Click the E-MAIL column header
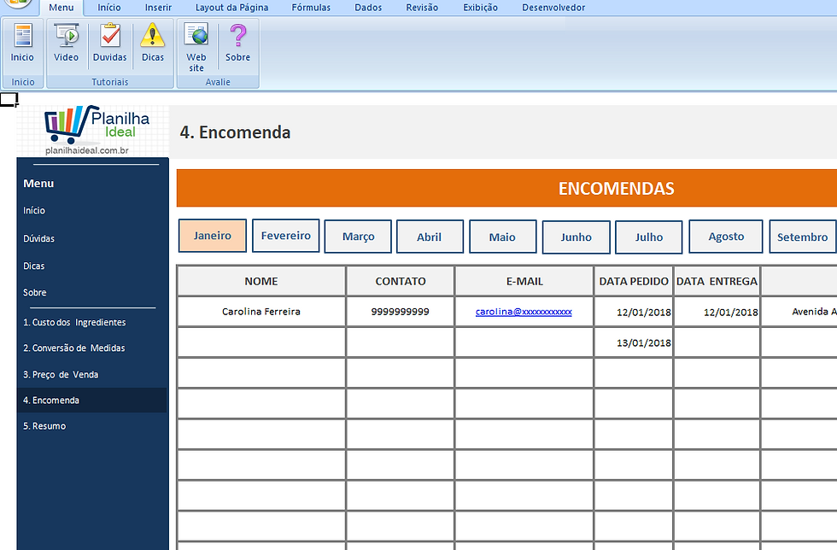 click(524, 282)
